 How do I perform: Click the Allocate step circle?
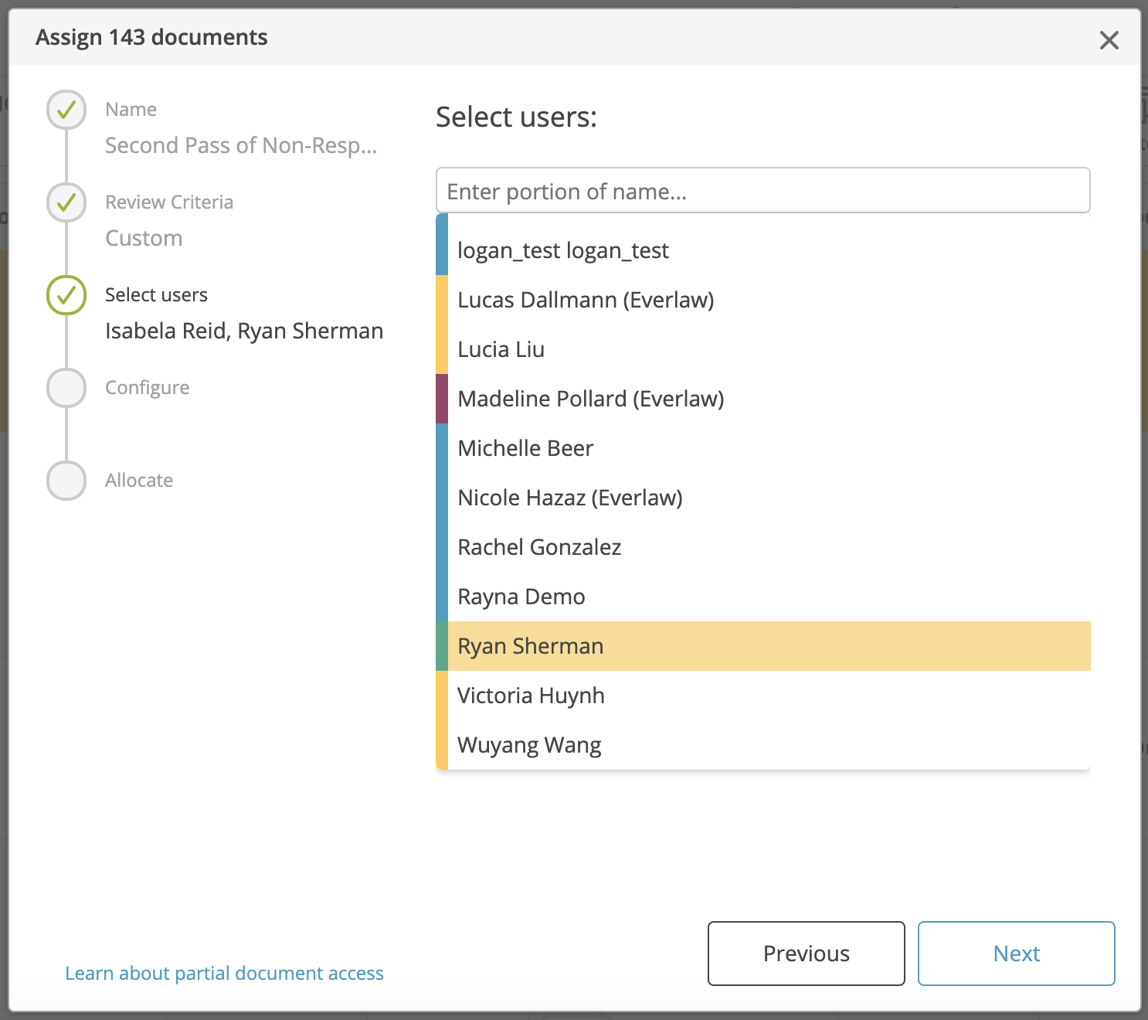66,481
